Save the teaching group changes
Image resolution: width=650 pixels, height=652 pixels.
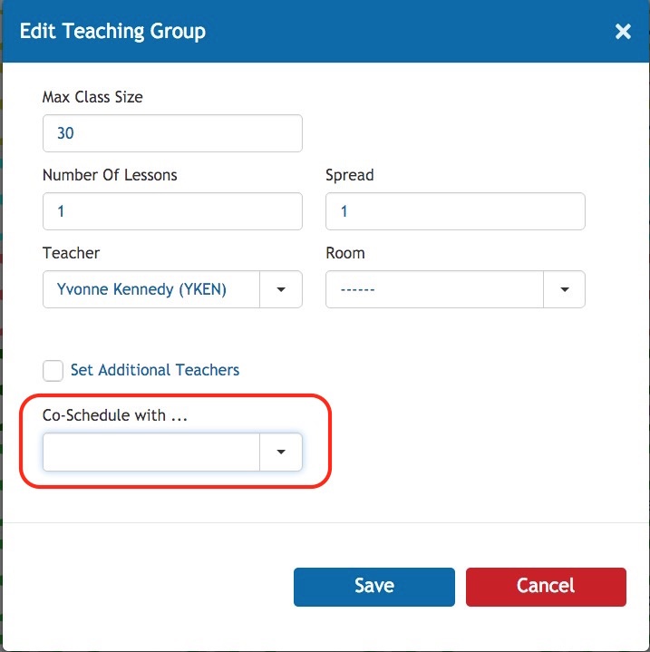point(374,587)
